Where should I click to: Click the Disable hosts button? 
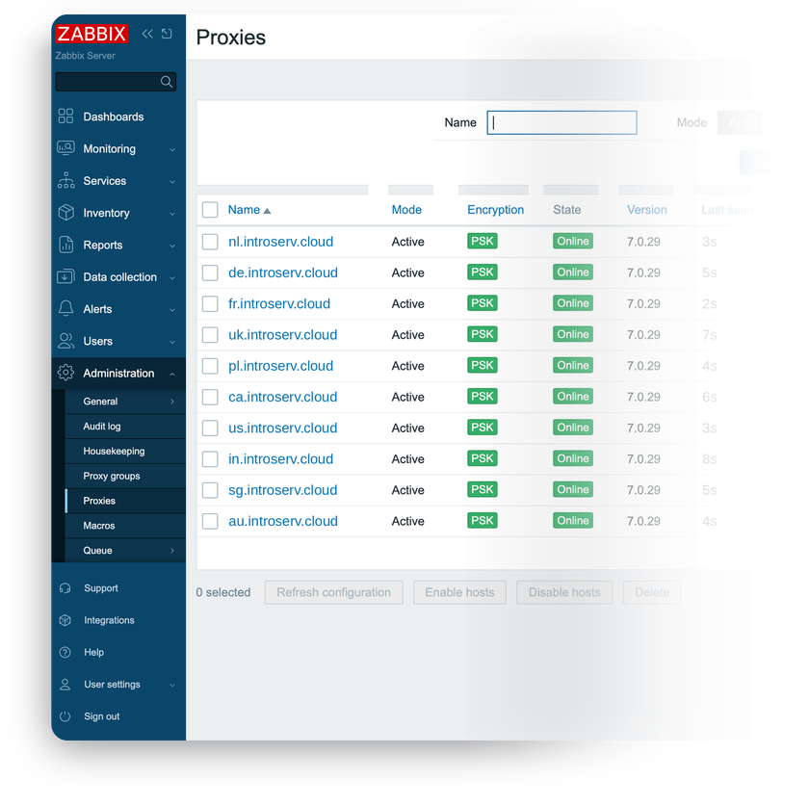(564, 592)
